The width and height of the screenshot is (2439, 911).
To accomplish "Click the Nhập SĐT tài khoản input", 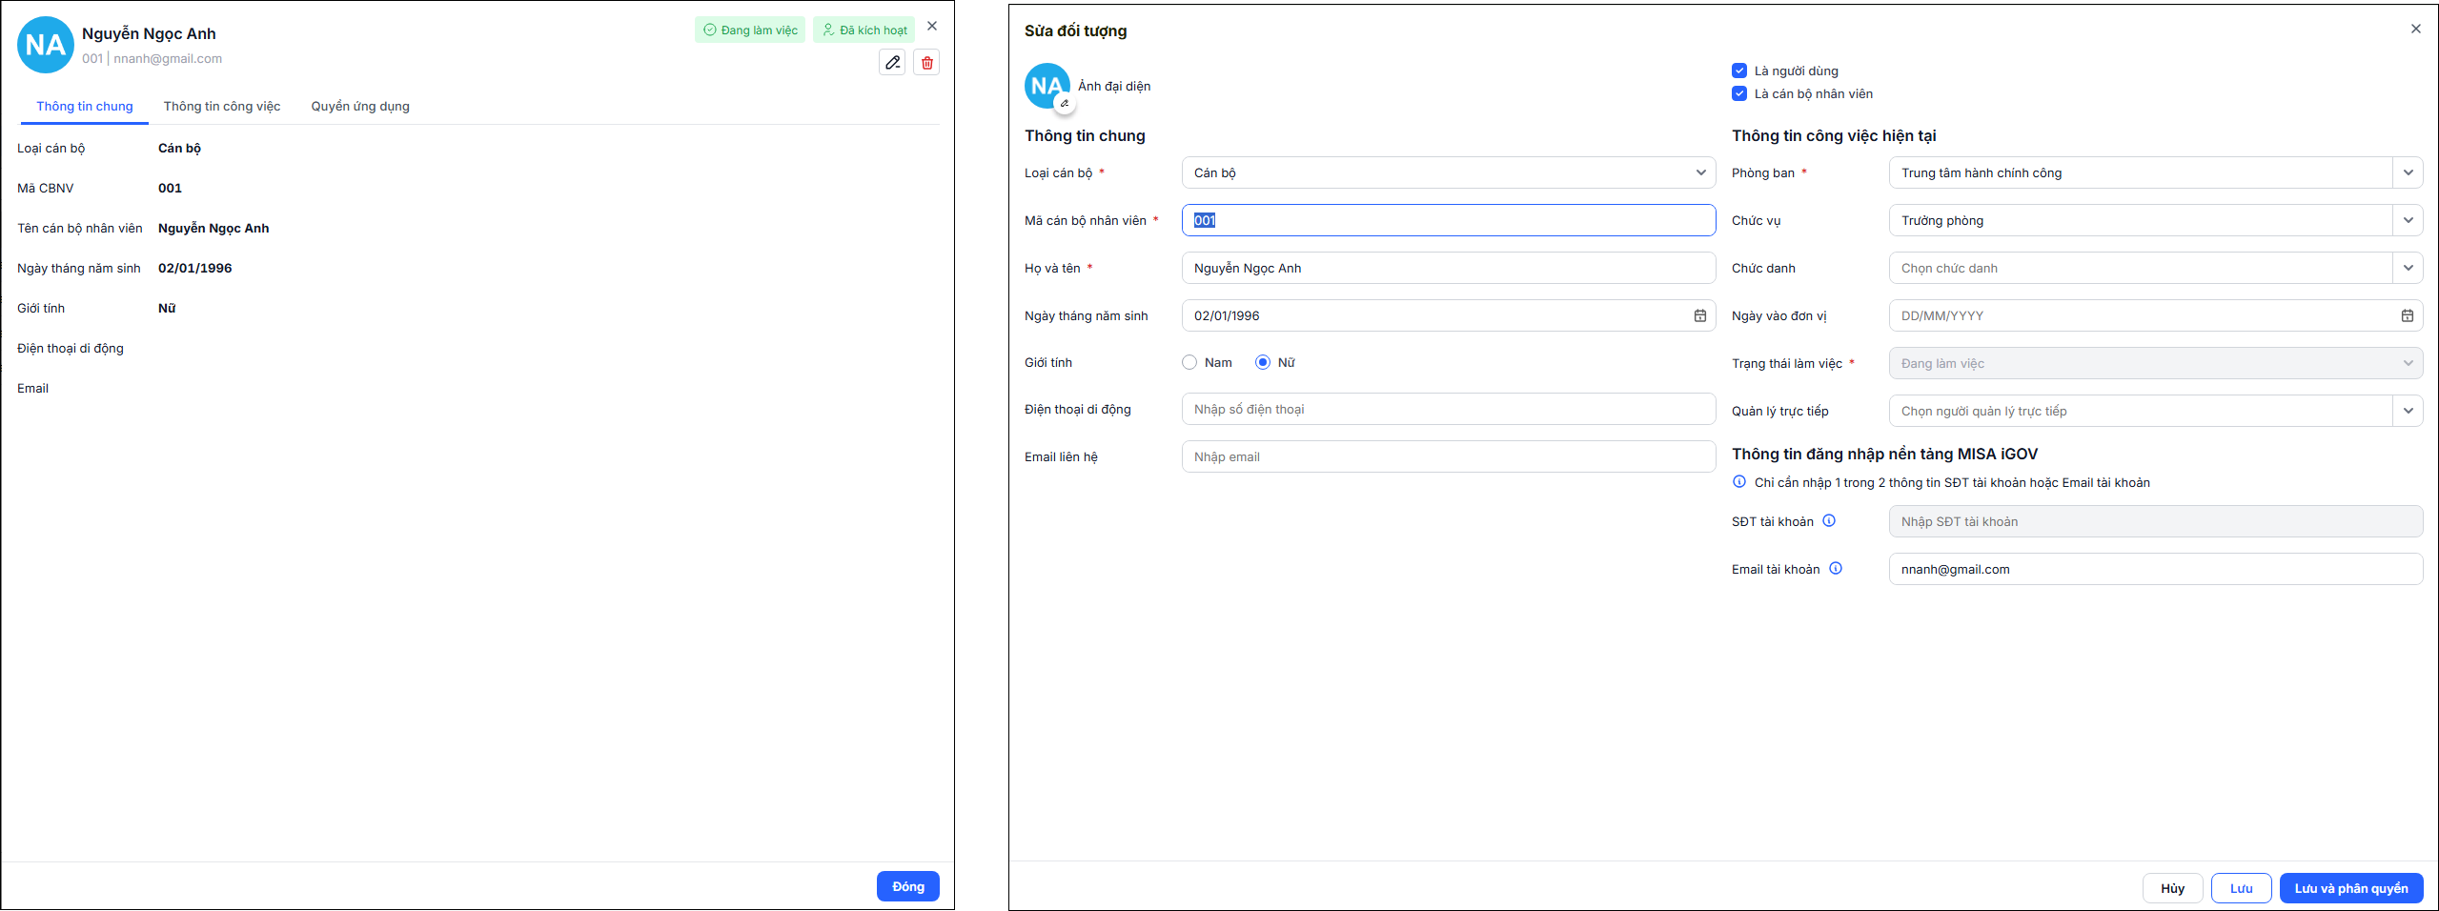I will pyautogui.click(x=2156, y=522).
